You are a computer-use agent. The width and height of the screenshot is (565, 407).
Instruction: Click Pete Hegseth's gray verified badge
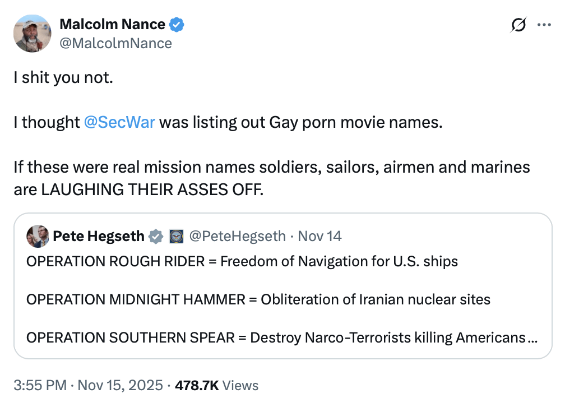point(156,237)
